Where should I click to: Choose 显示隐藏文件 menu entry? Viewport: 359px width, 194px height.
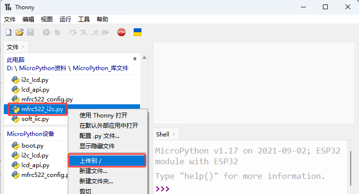pos(108,146)
